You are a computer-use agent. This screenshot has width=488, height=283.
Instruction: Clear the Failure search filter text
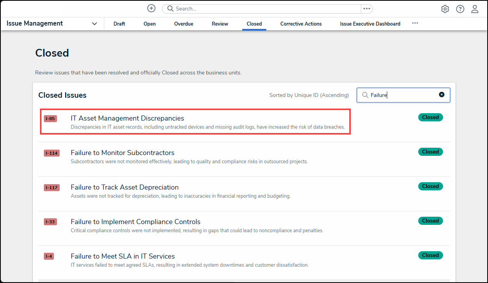(441, 95)
